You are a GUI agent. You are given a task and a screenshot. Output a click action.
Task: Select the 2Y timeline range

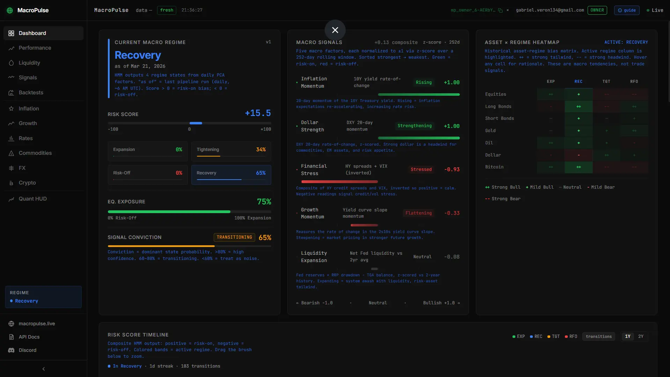pos(641,336)
